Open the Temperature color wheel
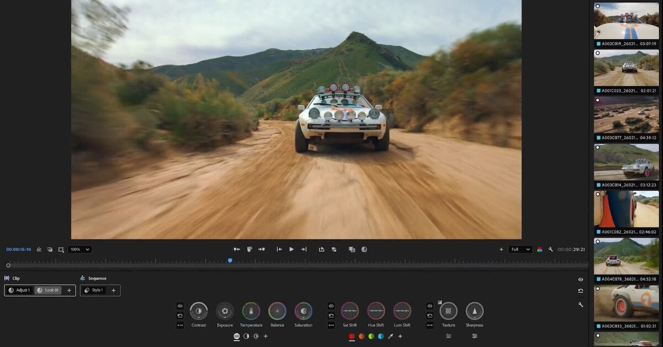The width and height of the screenshot is (663, 347). [x=251, y=311]
